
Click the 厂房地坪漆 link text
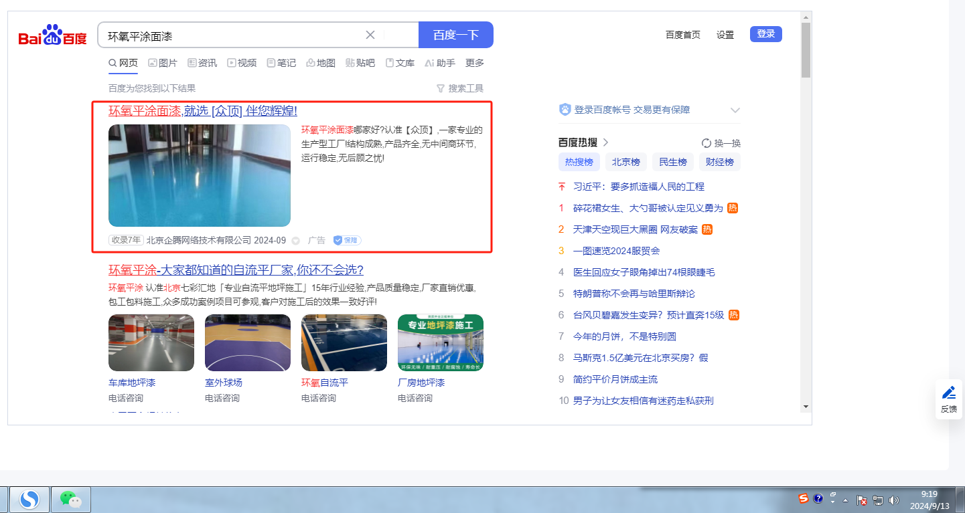[421, 383]
